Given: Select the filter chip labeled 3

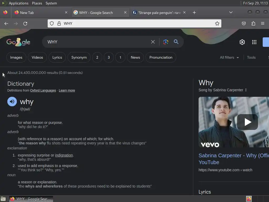Looking at the screenshot, I should click(x=108, y=57).
